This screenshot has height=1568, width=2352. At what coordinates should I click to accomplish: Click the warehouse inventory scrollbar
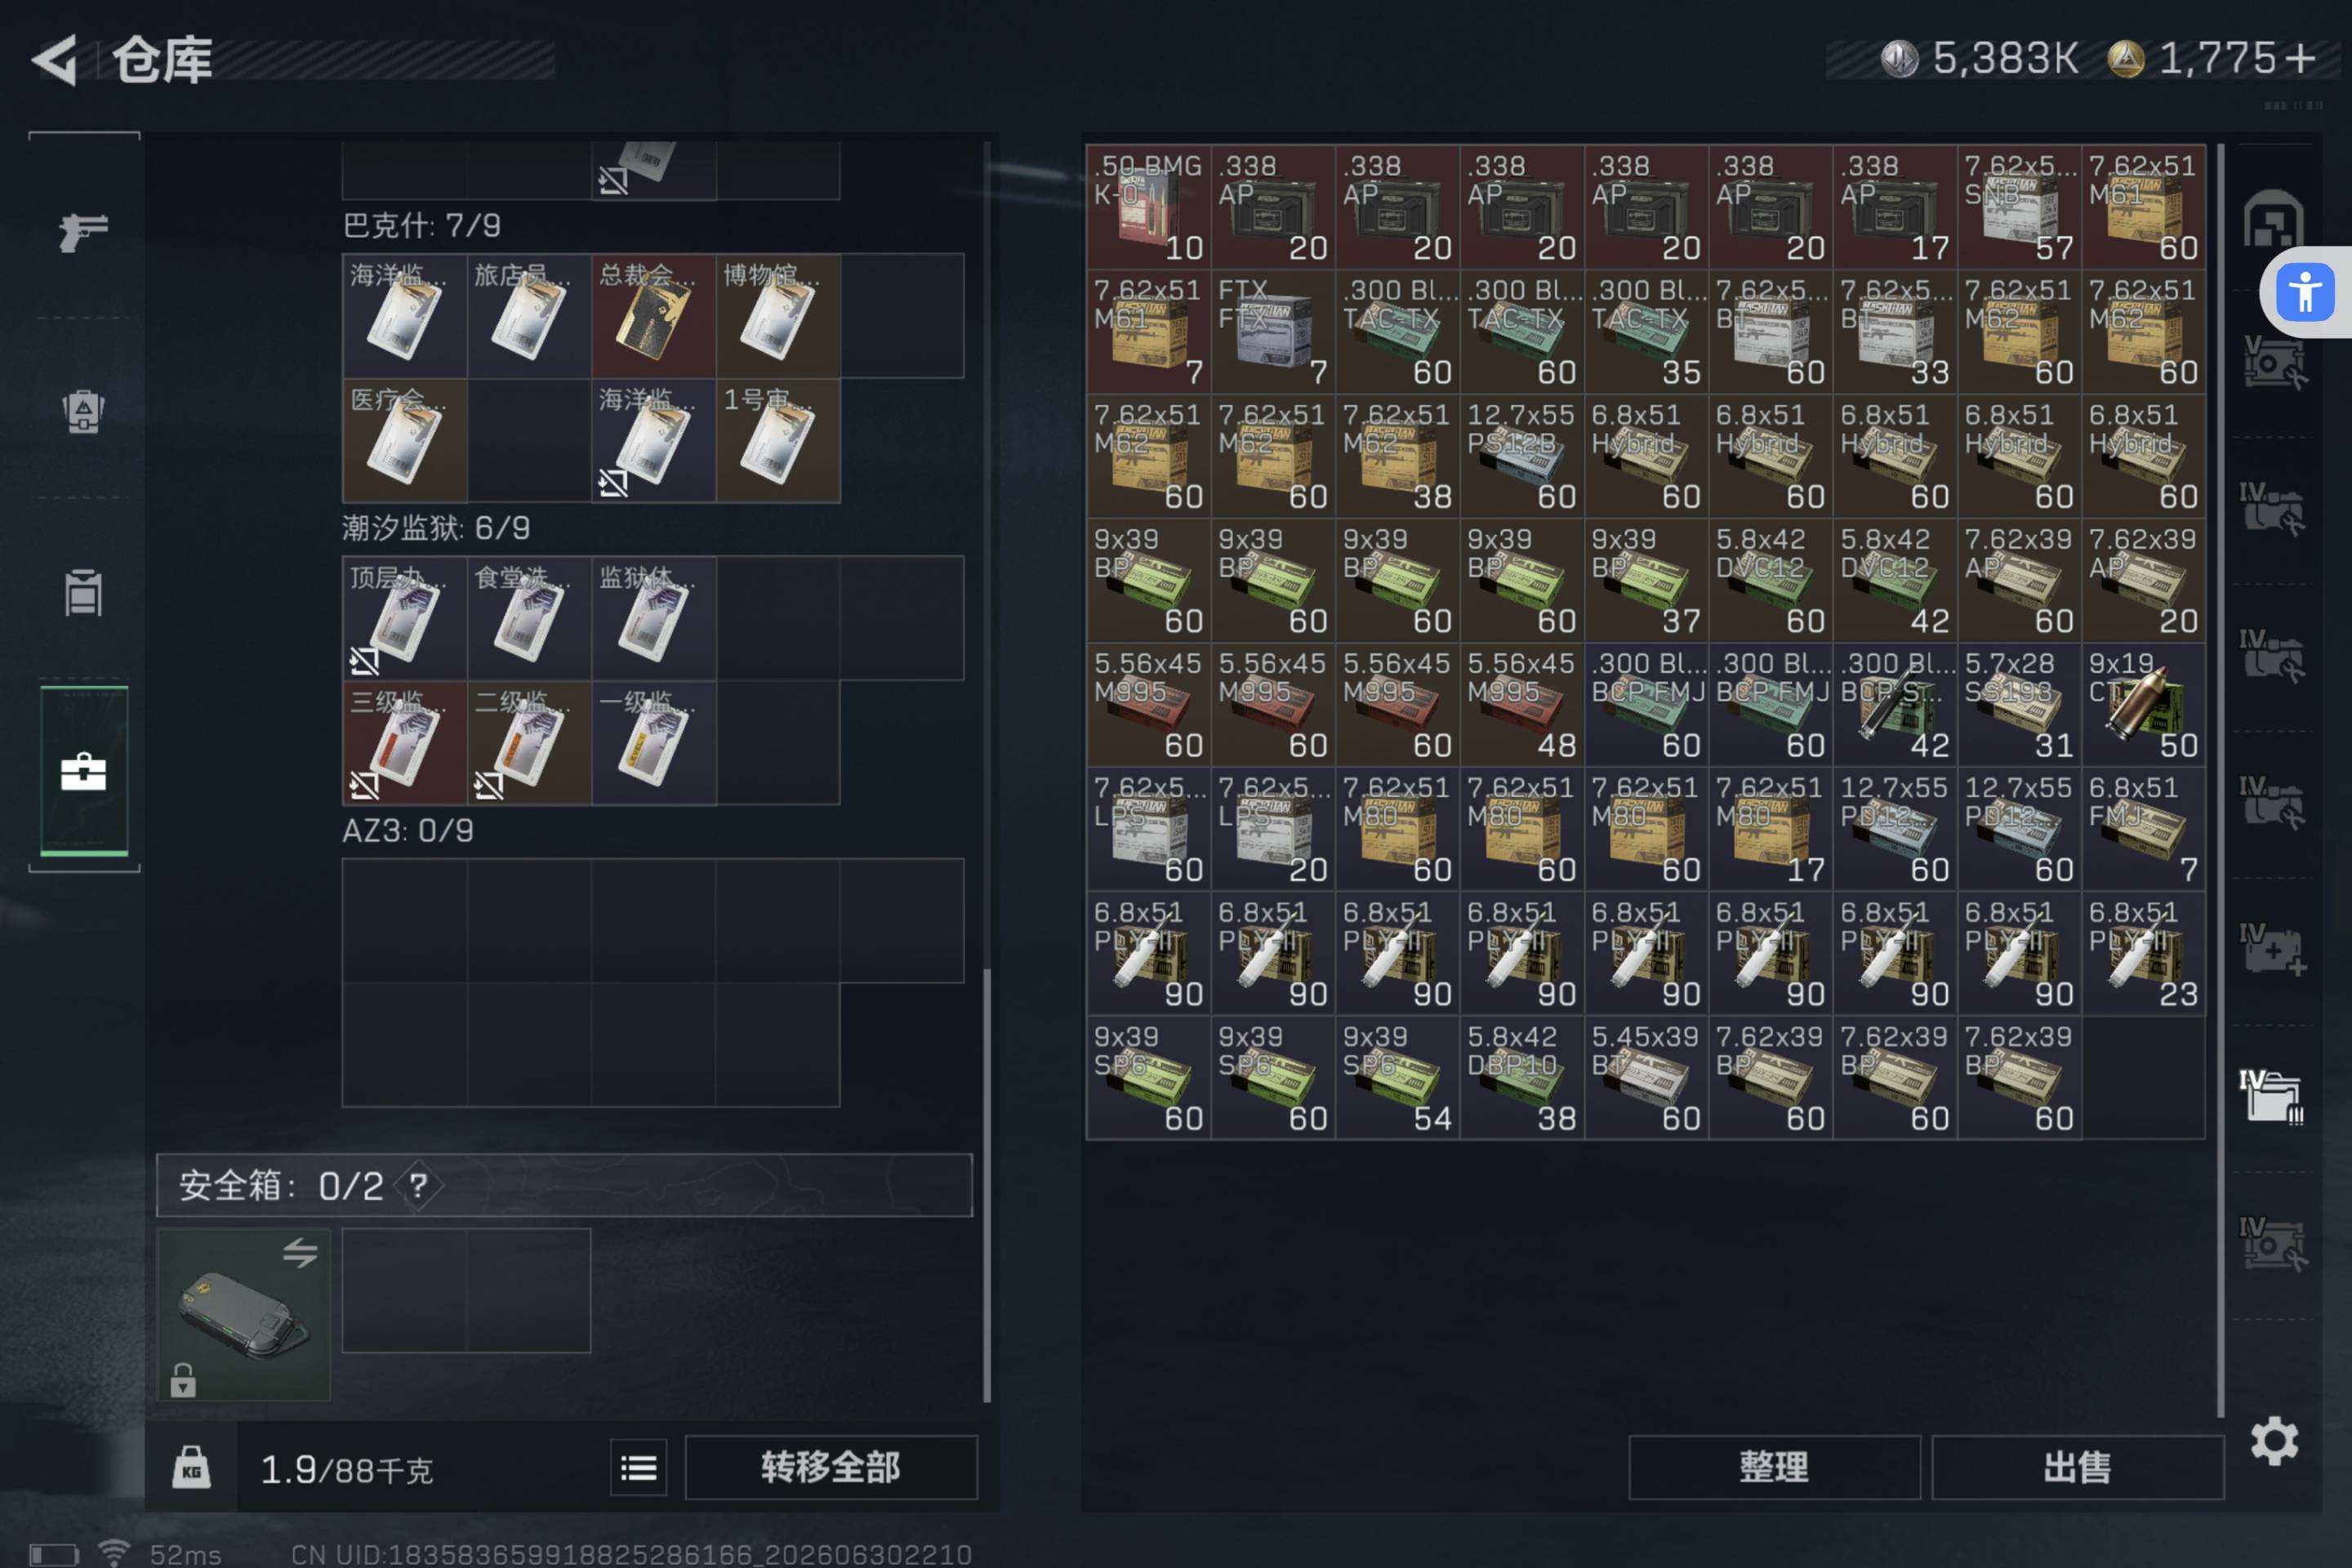(x=2219, y=780)
